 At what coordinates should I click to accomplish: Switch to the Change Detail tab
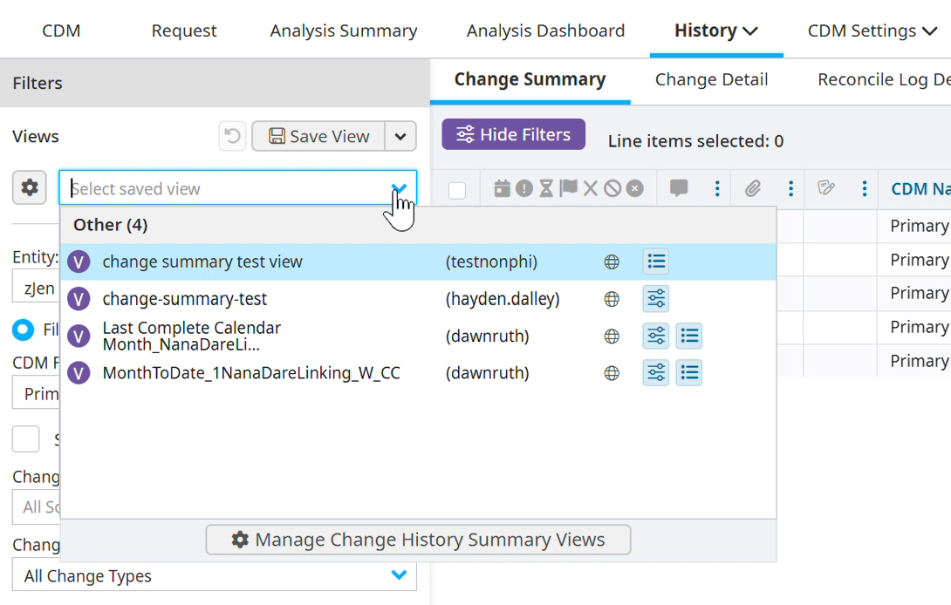[x=711, y=79]
